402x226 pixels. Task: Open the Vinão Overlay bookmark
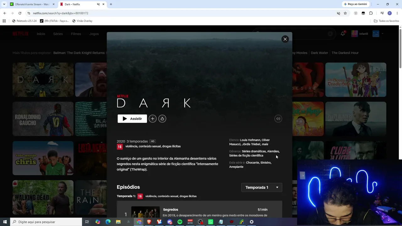coord(82,21)
